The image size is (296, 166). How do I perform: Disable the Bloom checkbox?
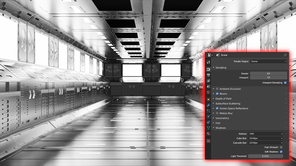point(217,94)
